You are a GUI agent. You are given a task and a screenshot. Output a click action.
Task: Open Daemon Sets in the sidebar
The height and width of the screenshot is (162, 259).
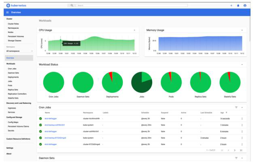click(13, 73)
